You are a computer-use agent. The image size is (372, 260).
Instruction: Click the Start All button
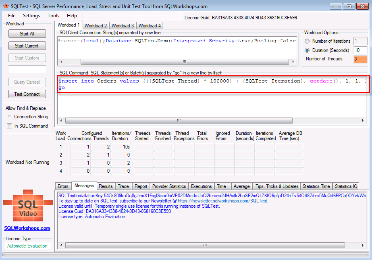tap(27, 34)
